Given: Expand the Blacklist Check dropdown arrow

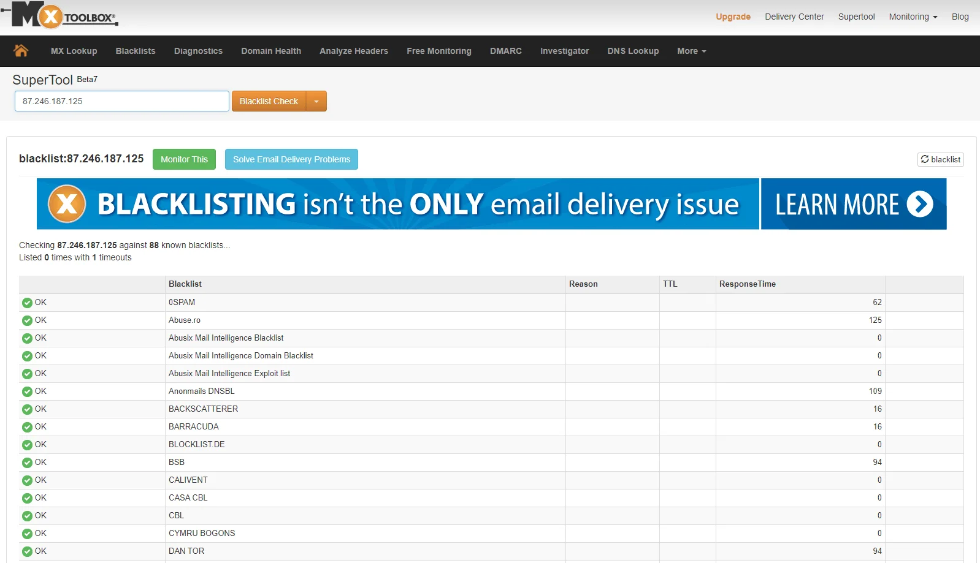Looking at the screenshot, I should tap(316, 102).
